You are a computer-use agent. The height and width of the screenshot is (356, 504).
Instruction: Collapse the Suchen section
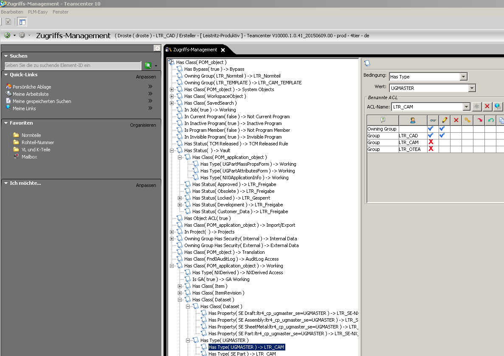point(6,56)
